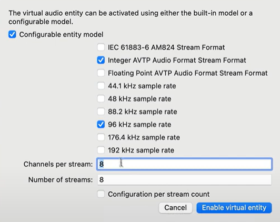This screenshot has width=280, height=222.
Task: Click Enable virtual entity button
Action: pyautogui.click(x=234, y=208)
